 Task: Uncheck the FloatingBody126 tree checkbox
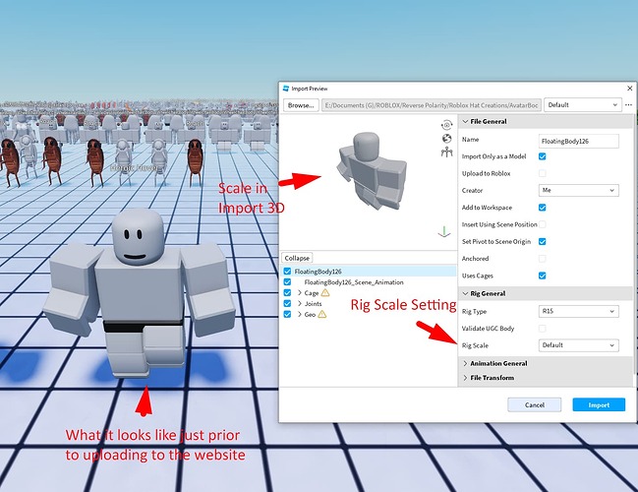click(x=287, y=272)
